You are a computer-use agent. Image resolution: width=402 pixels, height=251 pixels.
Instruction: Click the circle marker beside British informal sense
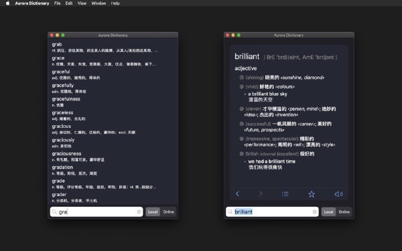[241, 154]
